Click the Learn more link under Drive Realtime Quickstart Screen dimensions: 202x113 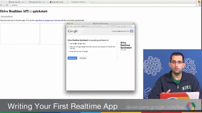(x=123, y=50)
